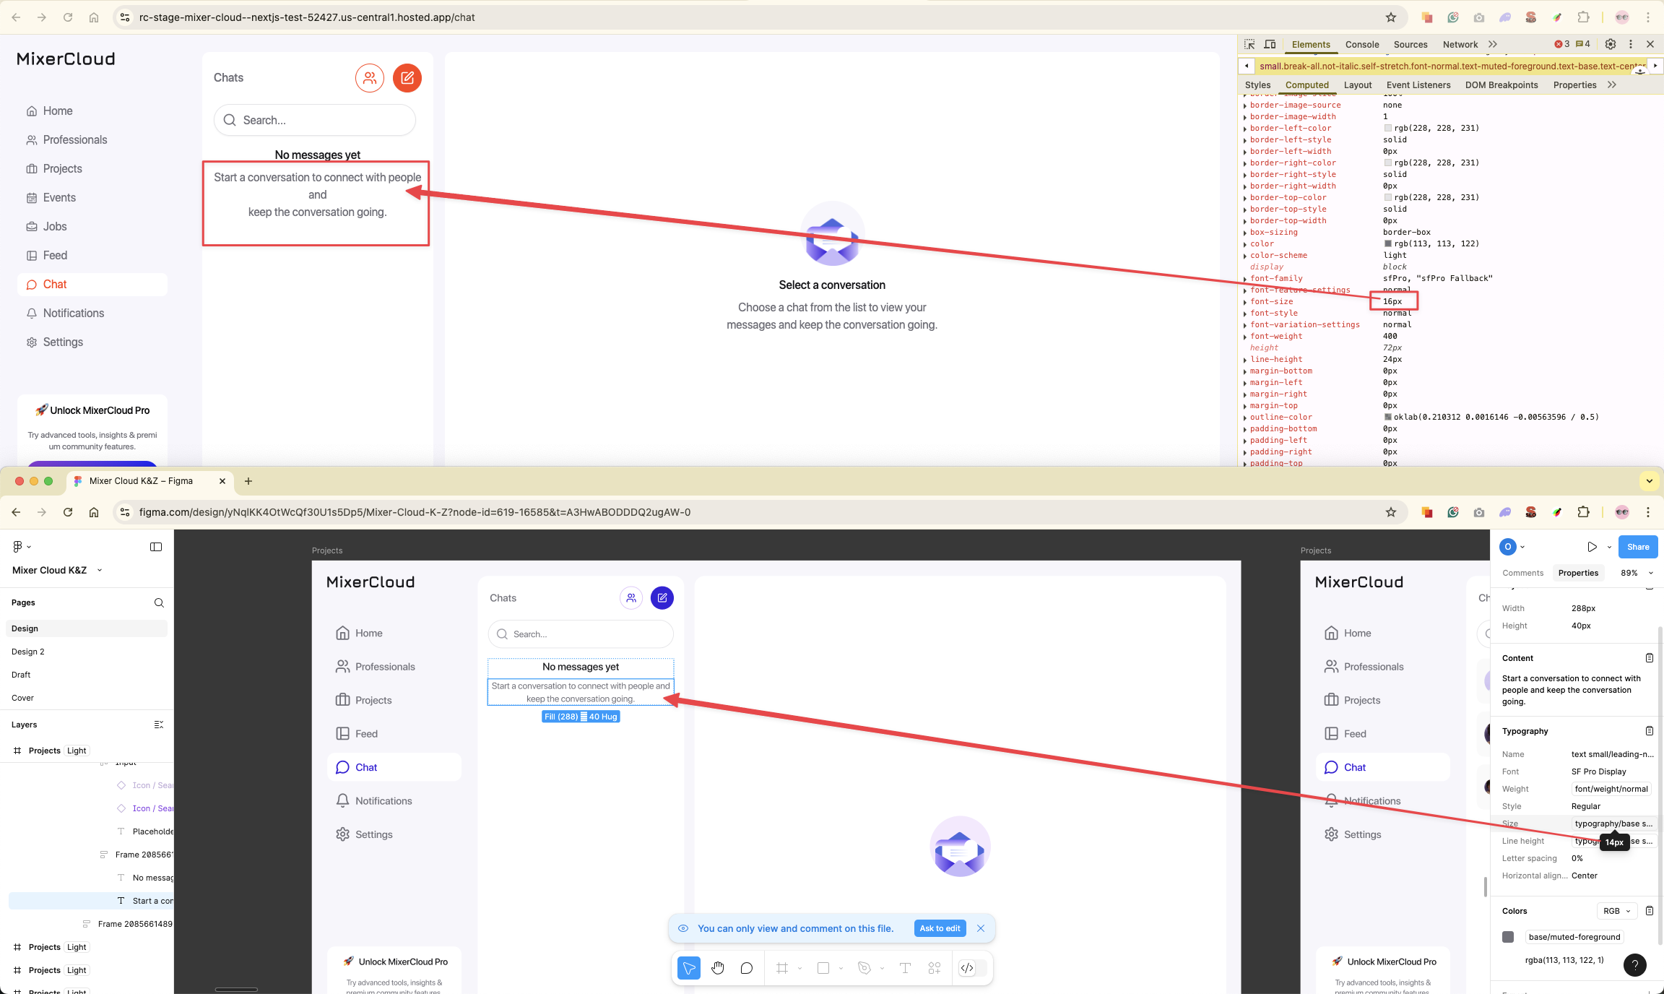This screenshot has height=994, width=1664.
Task: Switch to the Console tab in DevTools
Action: [x=1362, y=44]
